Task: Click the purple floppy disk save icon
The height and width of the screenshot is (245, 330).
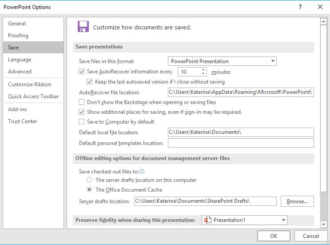Action: pyautogui.click(x=83, y=26)
